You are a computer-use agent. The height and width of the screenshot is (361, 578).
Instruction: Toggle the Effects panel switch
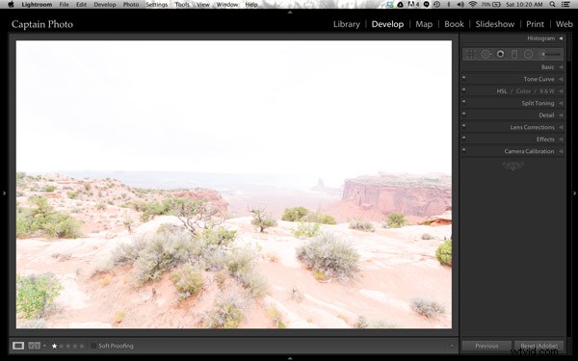click(x=463, y=138)
